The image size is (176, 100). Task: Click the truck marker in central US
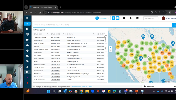(141, 58)
